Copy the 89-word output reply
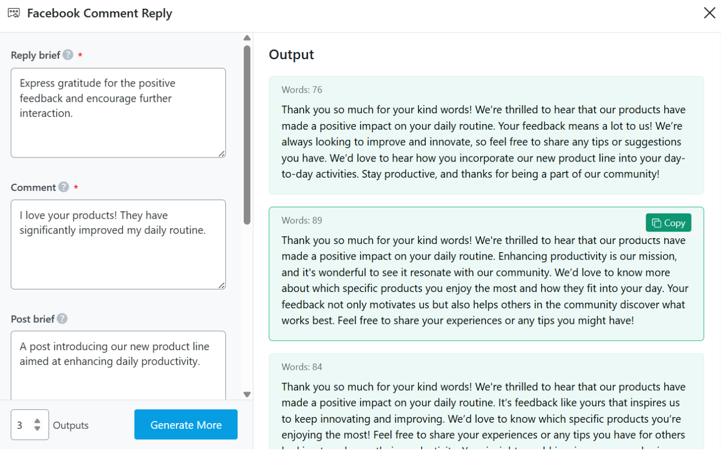The height and width of the screenshot is (469, 721). tap(668, 223)
